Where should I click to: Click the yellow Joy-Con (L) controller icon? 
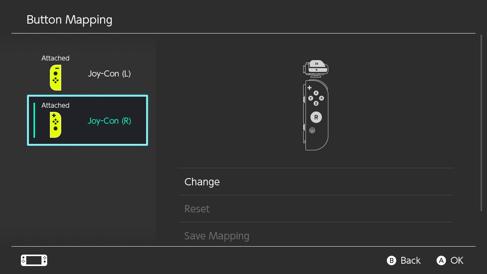[x=56, y=78]
